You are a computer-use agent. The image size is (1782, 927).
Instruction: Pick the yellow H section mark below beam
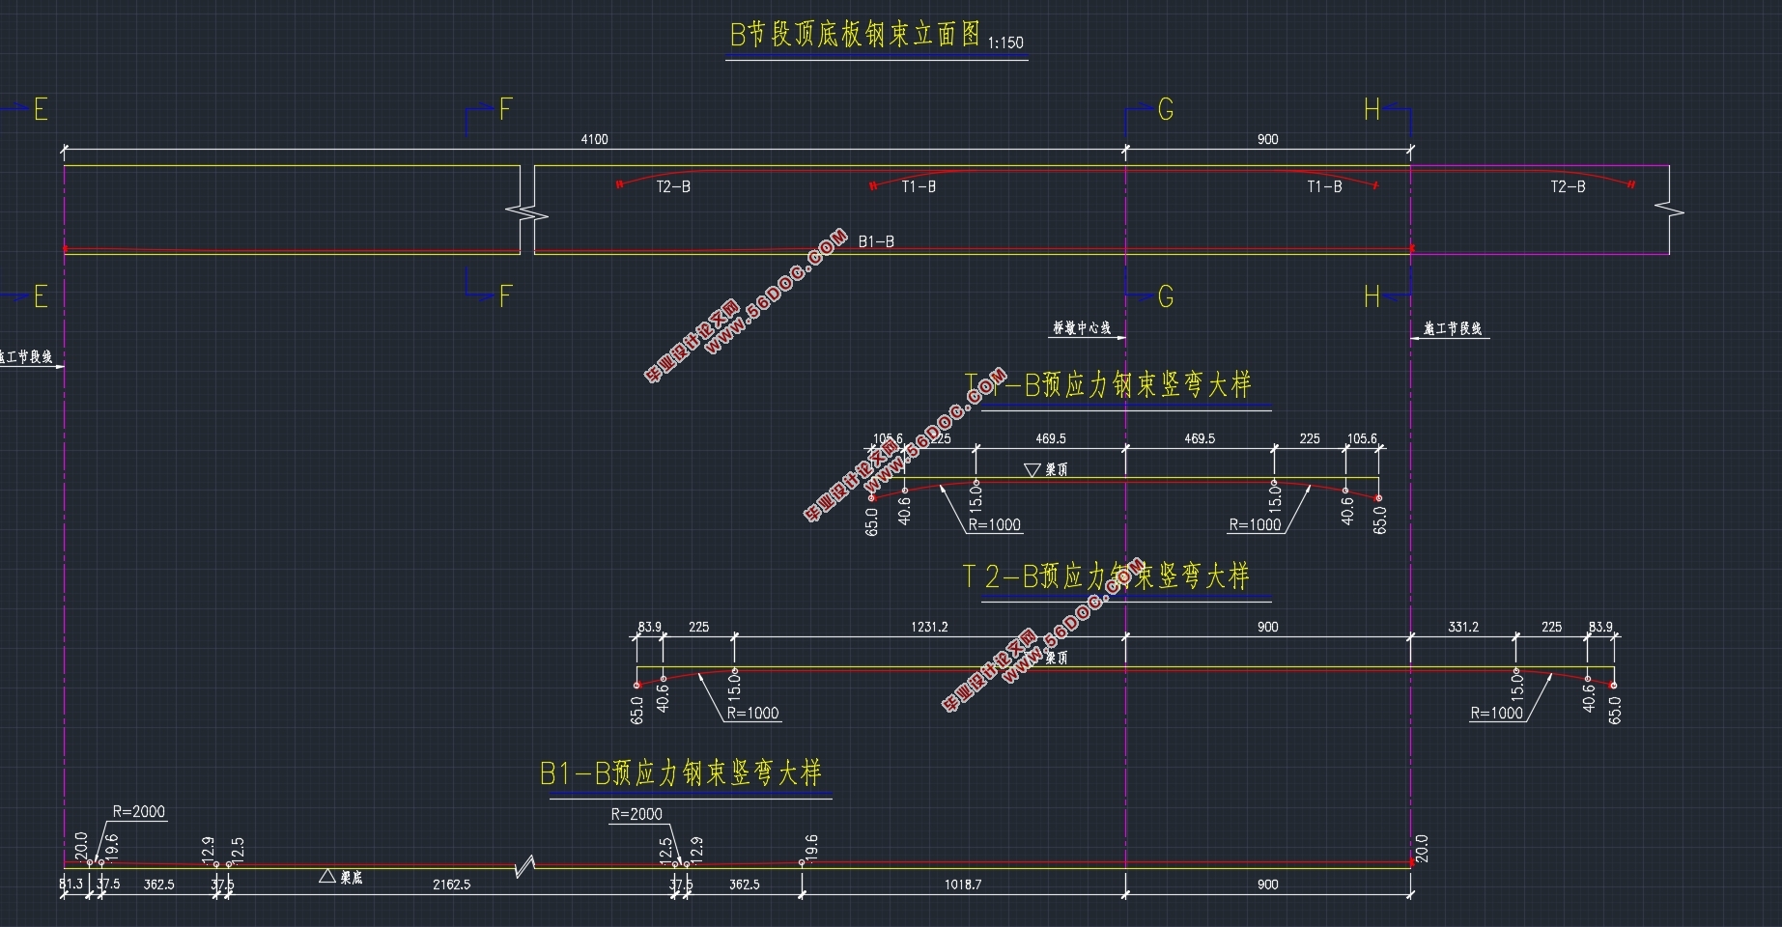pos(1372,296)
